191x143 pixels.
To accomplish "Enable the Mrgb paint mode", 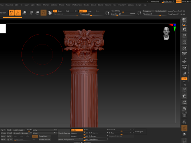I will [x=60, y=11].
